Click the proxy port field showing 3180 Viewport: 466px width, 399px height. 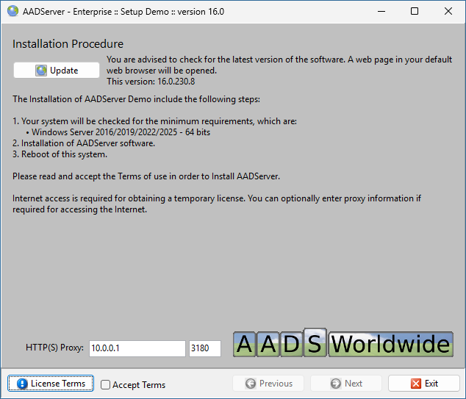click(x=204, y=348)
